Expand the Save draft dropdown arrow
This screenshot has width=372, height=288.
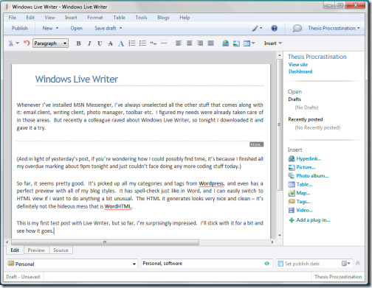120,28
